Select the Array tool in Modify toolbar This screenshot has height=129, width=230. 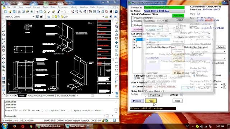[x=116, y=39]
